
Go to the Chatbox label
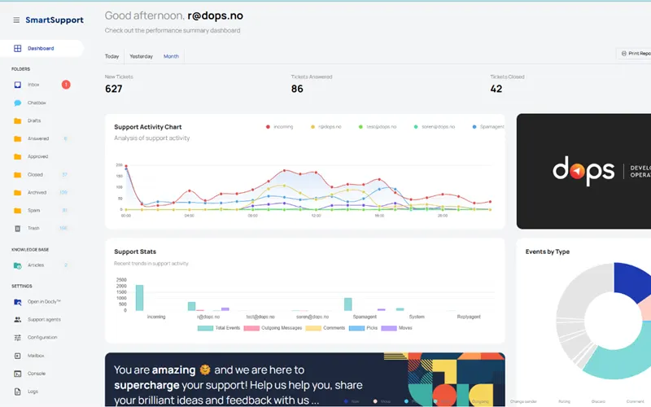[x=37, y=103]
